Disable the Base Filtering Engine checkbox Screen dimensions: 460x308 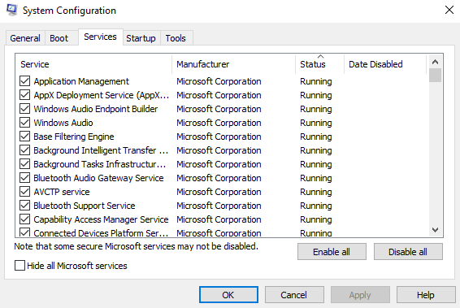pos(25,137)
